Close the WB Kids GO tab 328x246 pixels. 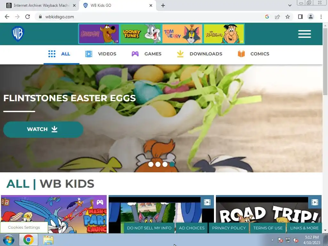151,5
